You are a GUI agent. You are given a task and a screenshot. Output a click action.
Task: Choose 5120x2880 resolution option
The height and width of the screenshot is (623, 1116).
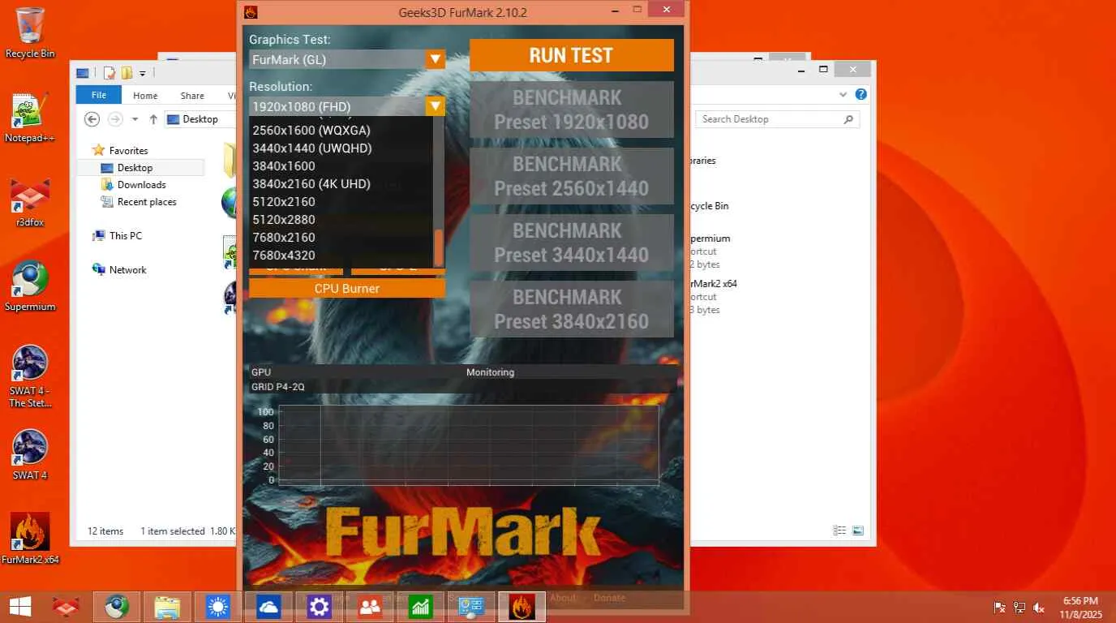pyautogui.click(x=284, y=220)
